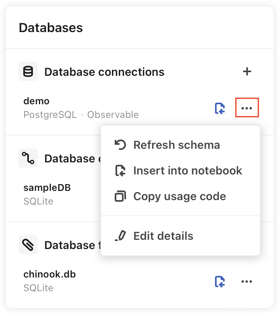Select the demo database name
The image size is (280, 316).
tap(36, 101)
